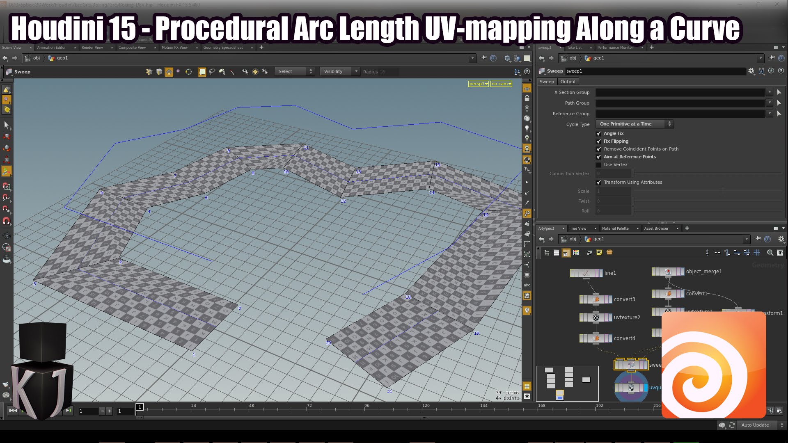Image resolution: width=788 pixels, height=443 pixels.
Task: Click the Scale slider track
Action: pyautogui.click(x=708, y=191)
